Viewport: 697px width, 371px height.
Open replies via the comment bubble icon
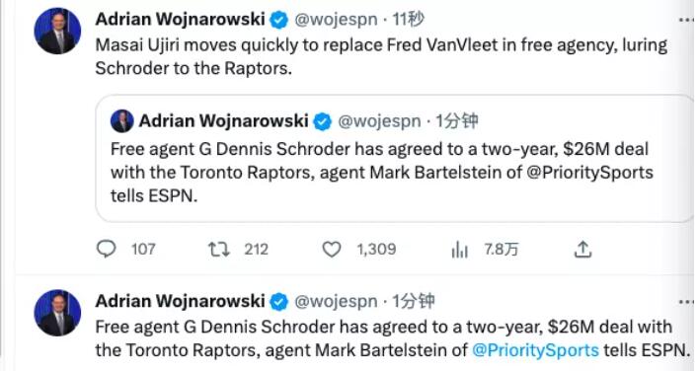point(107,249)
